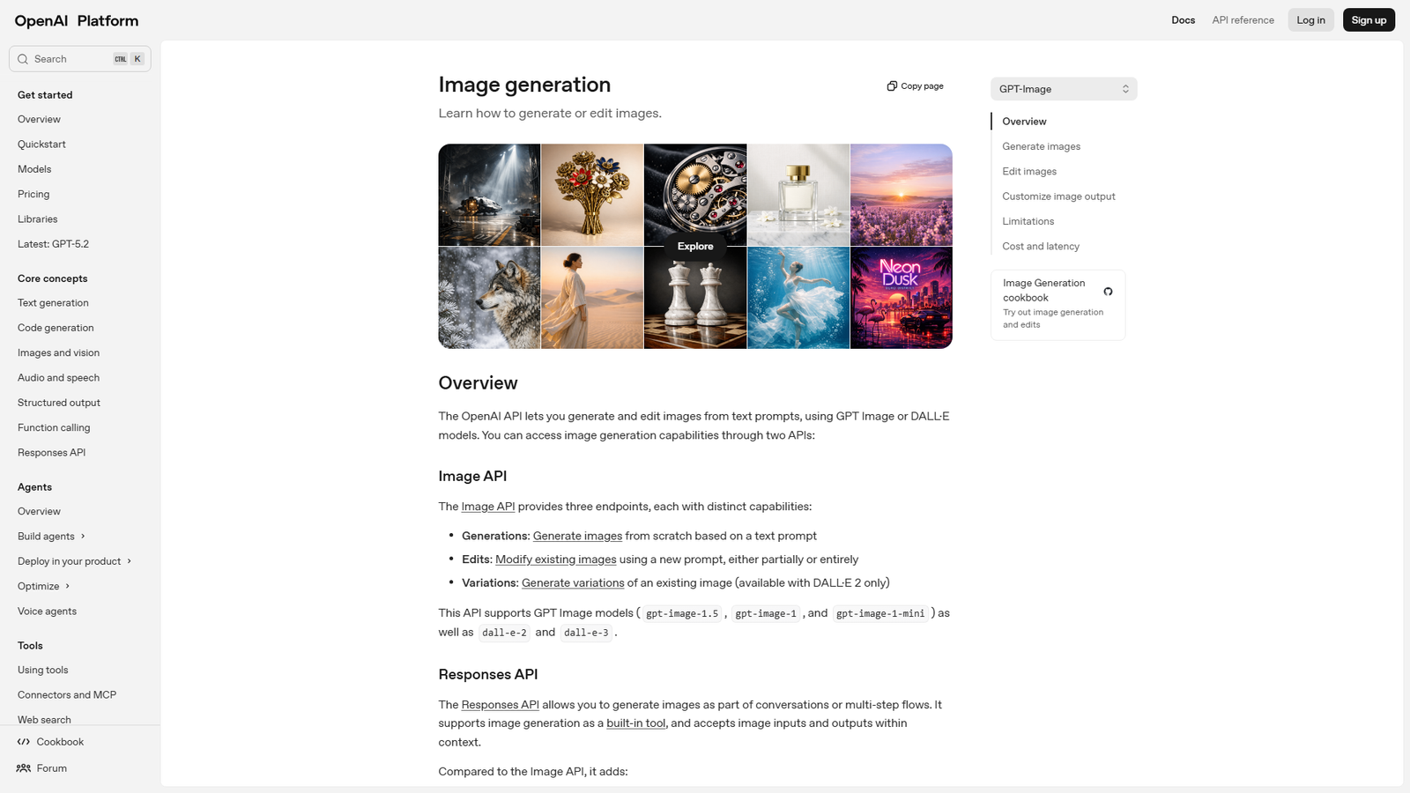
Task: Click the search magnifier icon
Action: [x=23, y=58]
